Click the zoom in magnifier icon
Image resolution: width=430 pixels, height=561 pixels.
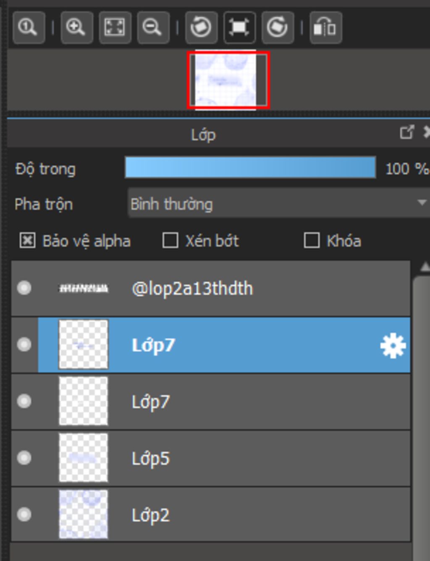click(x=76, y=28)
